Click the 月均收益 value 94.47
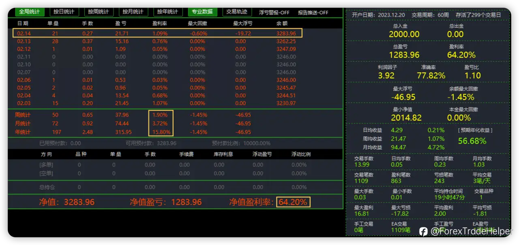Screen dimensions: 519x245 (399, 147)
